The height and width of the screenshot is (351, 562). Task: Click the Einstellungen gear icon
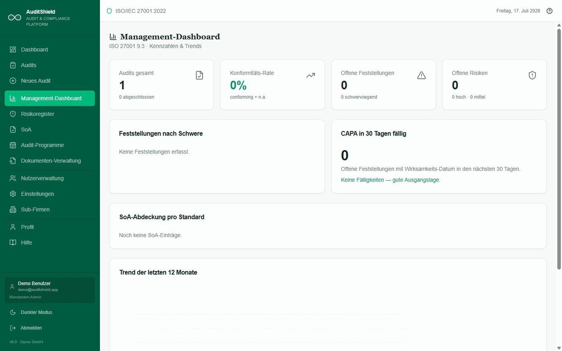pos(13,194)
